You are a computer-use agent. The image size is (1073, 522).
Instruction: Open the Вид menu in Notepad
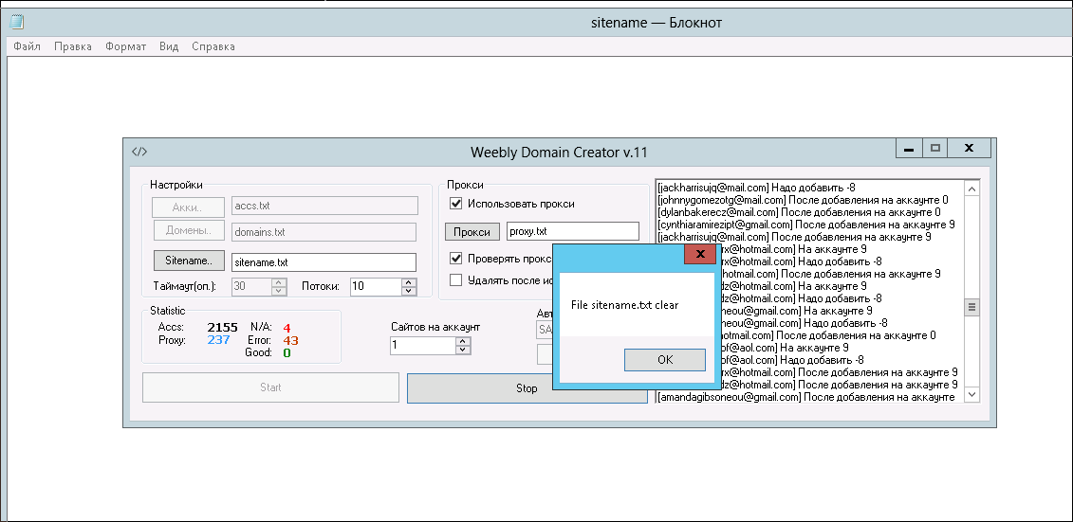point(168,46)
